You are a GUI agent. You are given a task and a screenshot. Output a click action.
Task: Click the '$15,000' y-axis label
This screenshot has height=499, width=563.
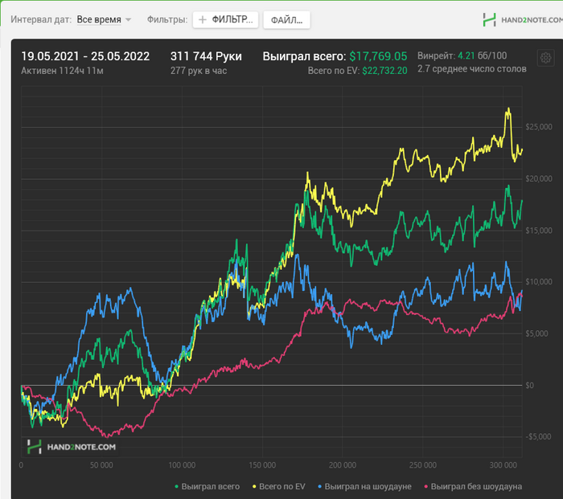click(539, 231)
